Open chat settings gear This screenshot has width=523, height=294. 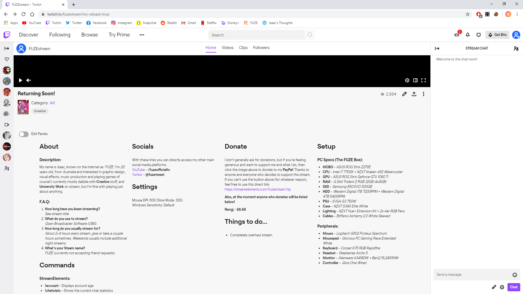coord(502,287)
